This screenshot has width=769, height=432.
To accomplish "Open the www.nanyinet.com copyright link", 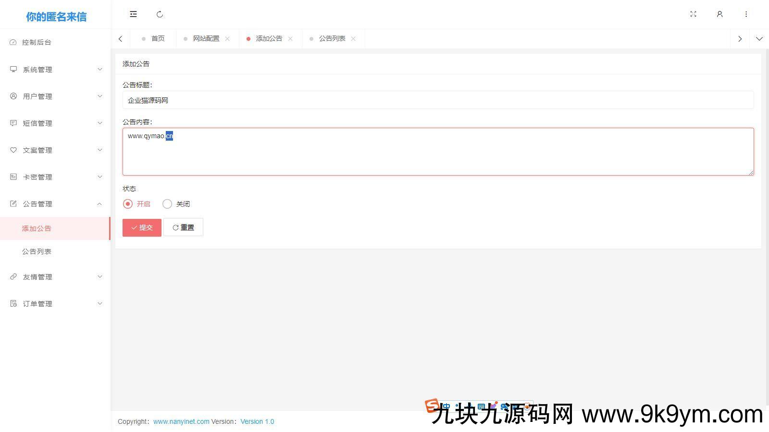I will click(181, 421).
